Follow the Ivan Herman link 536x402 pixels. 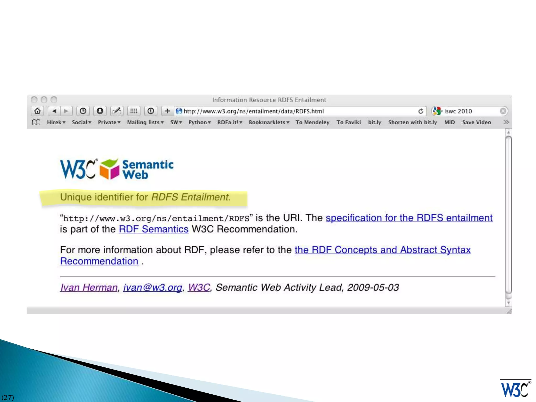coord(89,287)
